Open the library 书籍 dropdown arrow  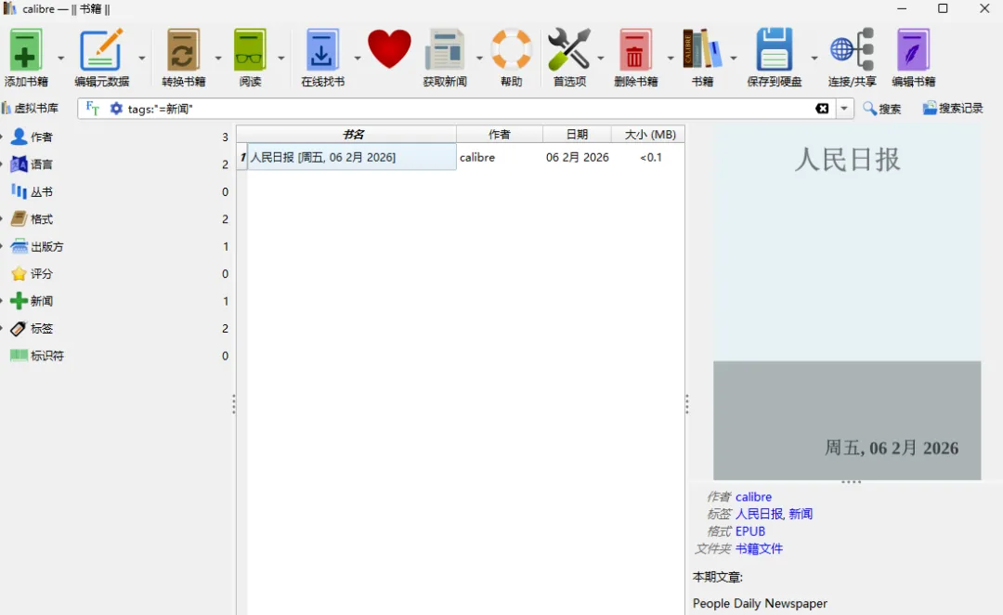click(x=734, y=58)
